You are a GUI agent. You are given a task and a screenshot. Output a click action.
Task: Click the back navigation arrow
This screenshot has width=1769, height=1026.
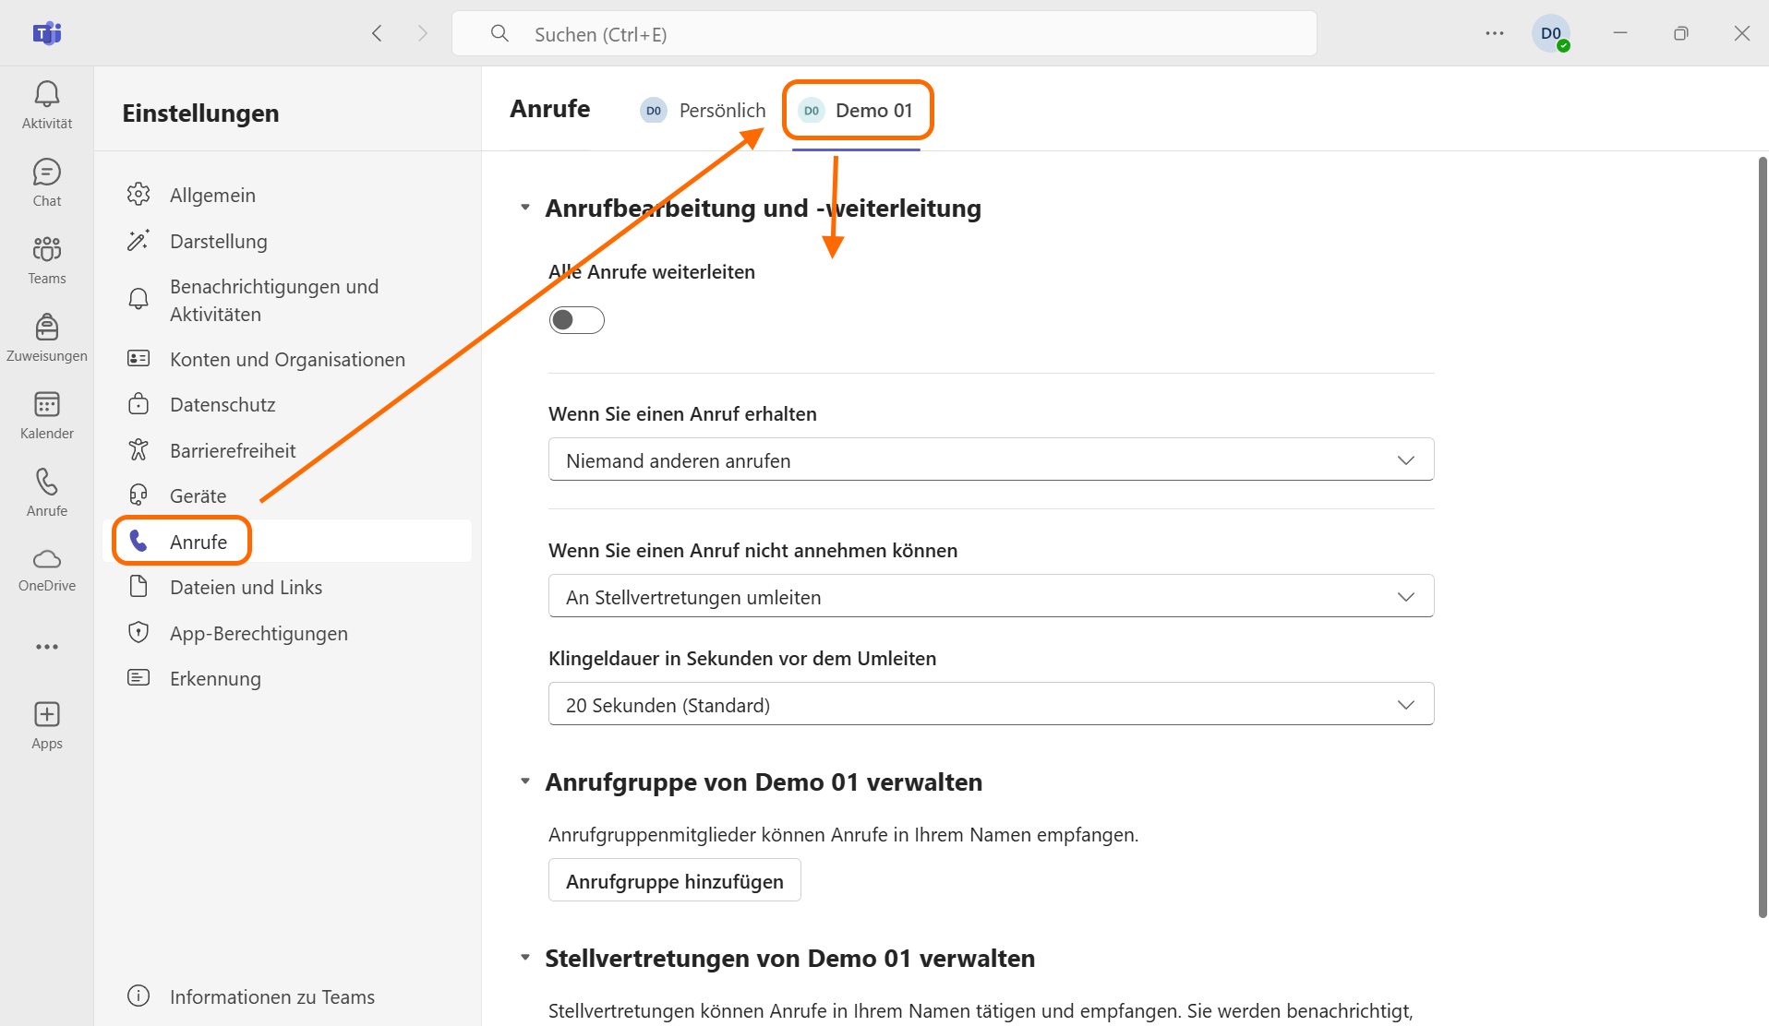pos(377,34)
